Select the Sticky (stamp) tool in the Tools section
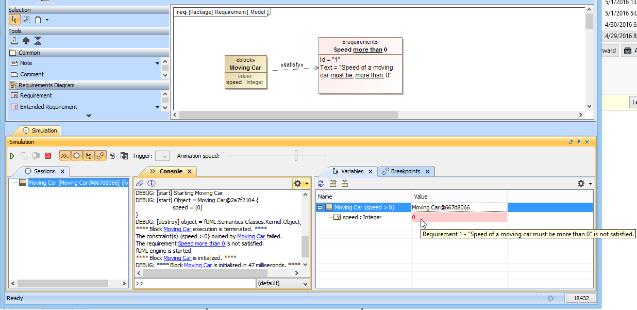This screenshot has width=637, height=310. click(x=15, y=41)
